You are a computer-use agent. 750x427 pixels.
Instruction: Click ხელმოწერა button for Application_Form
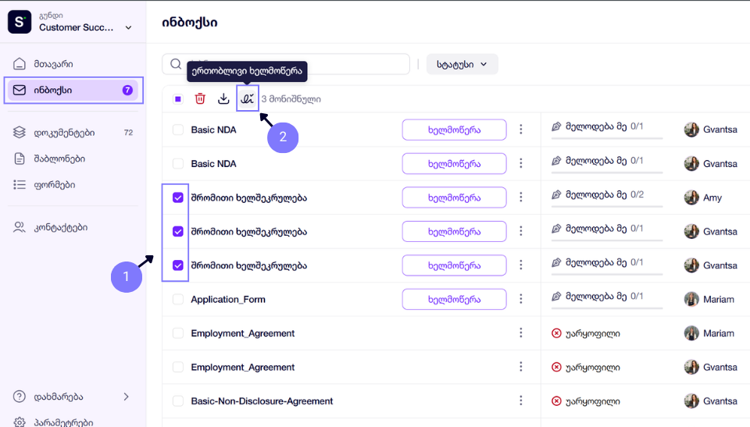click(454, 299)
